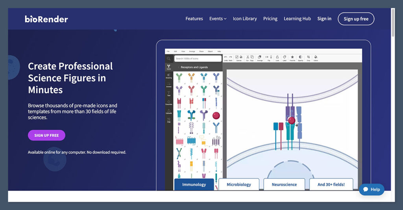This screenshot has width=403, height=210.
Task: Expand the Events dropdown in the navigation
Action: pyautogui.click(x=218, y=19)
